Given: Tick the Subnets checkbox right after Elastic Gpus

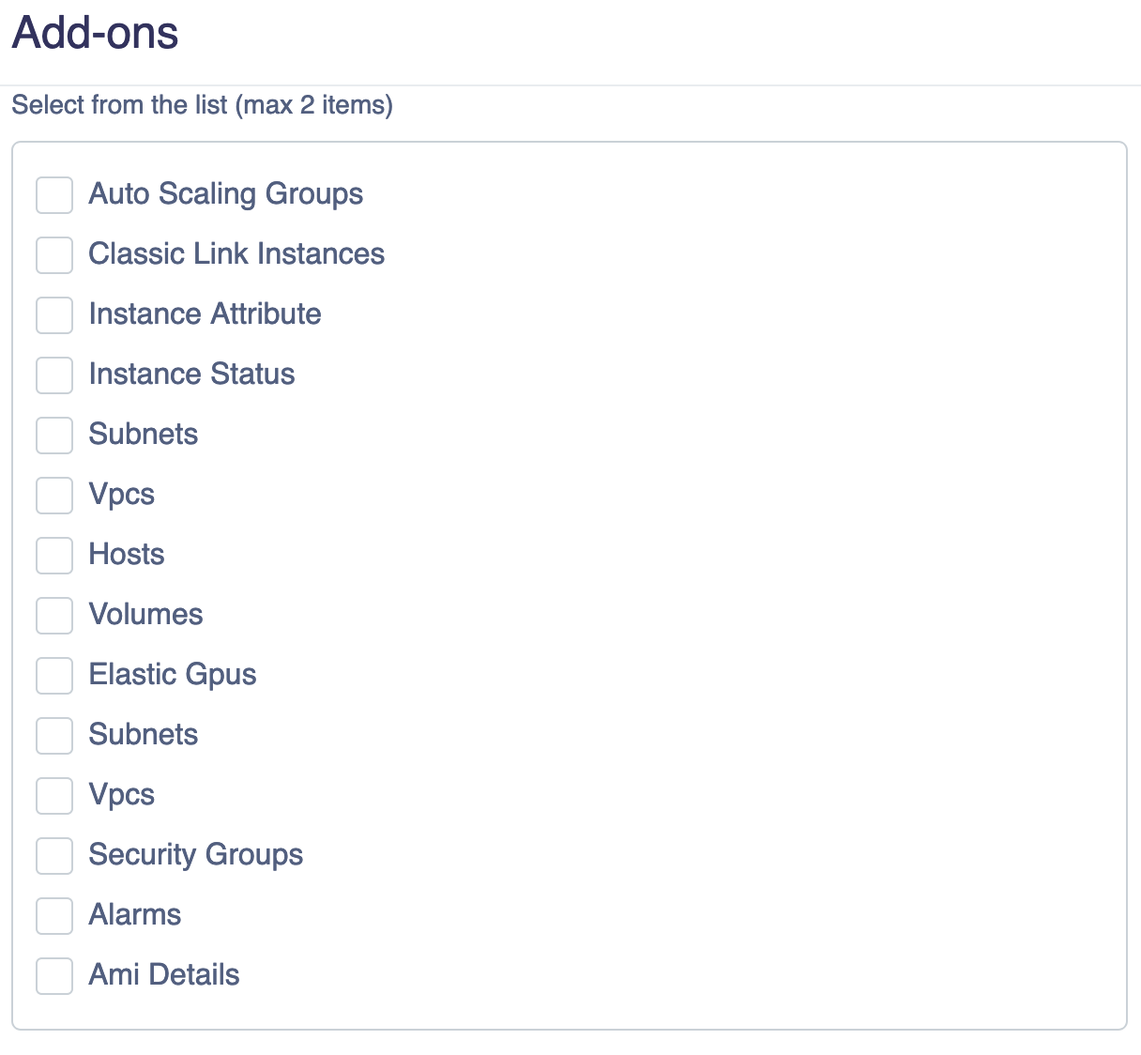Looking at the screenshot, I should [x=54, y=736].
